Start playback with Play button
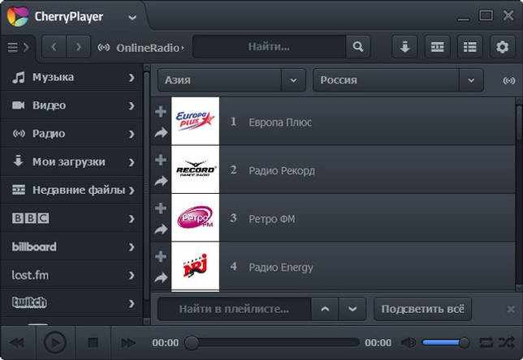 (55, 343)
